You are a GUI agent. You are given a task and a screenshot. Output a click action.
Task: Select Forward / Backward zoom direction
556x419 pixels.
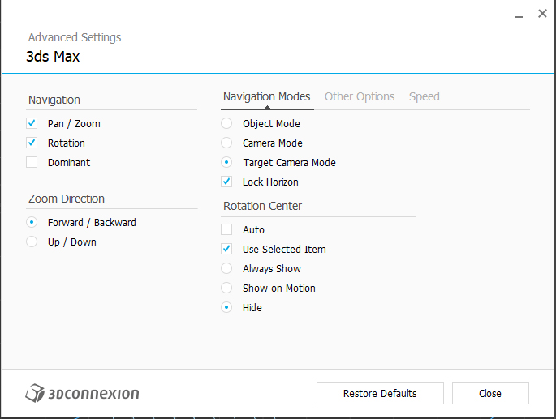(x=32, y=222)
